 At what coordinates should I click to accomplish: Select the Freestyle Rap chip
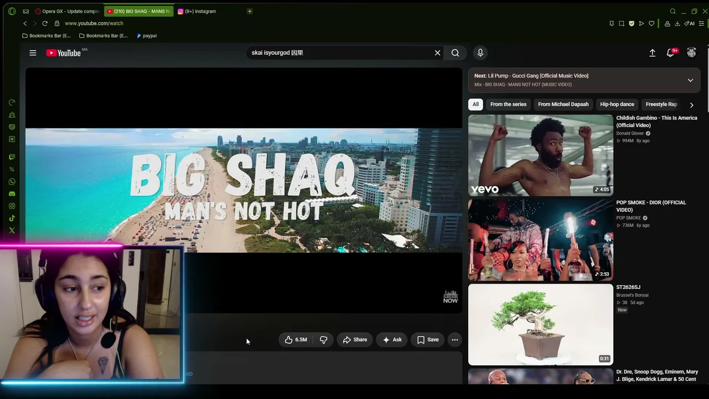click(661, 104)
